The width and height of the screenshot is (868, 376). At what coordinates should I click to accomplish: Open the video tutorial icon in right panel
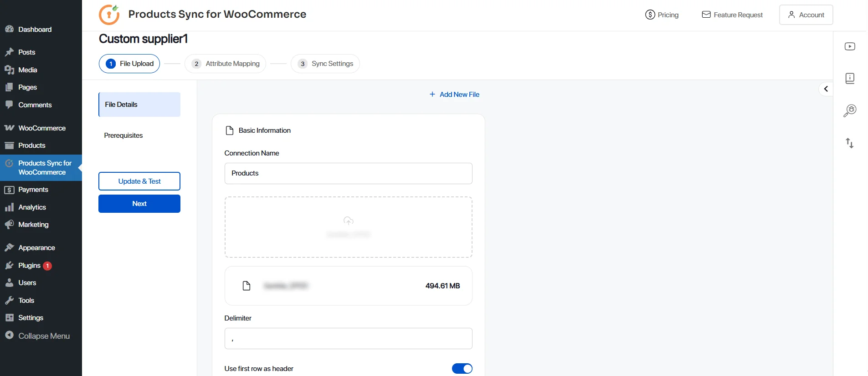click(850, 46)
